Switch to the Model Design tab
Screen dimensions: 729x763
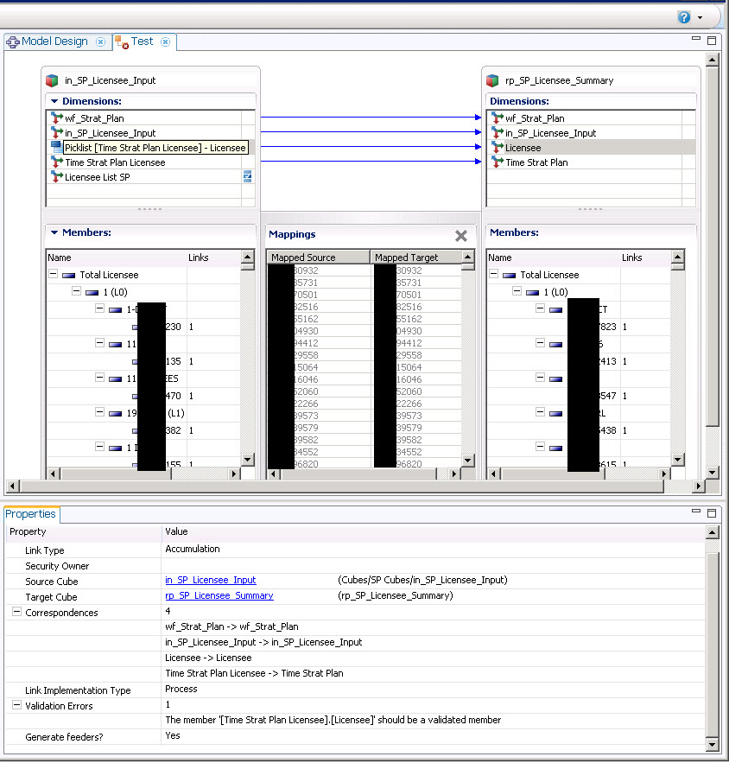(x=54, y=41)
